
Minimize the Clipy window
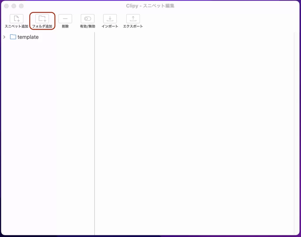tap(14, 6)
